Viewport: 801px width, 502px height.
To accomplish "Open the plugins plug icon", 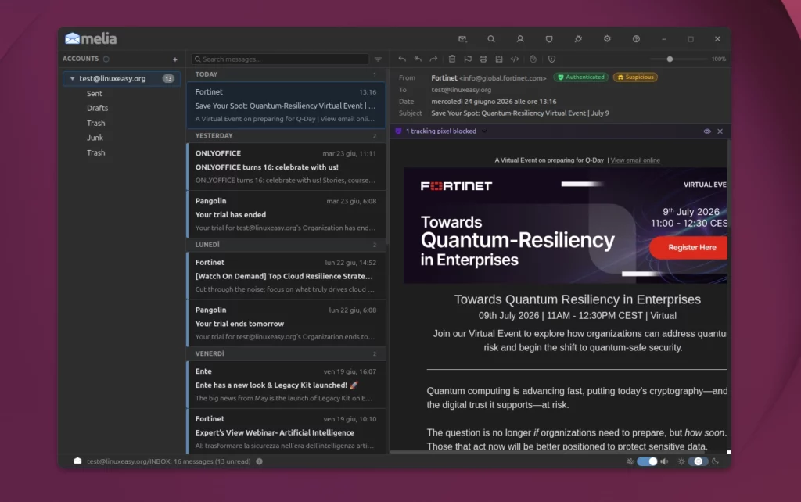I will tap(578, 39).
